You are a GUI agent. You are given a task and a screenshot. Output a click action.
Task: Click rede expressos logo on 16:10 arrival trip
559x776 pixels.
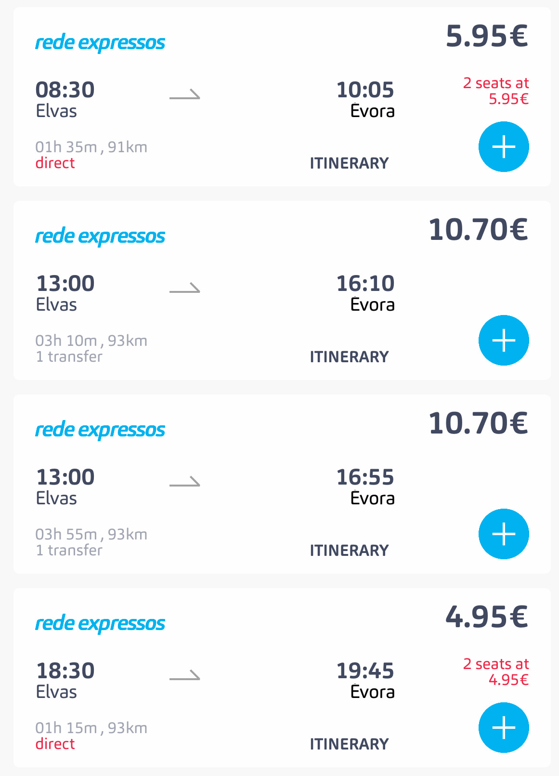pos(100,237)
